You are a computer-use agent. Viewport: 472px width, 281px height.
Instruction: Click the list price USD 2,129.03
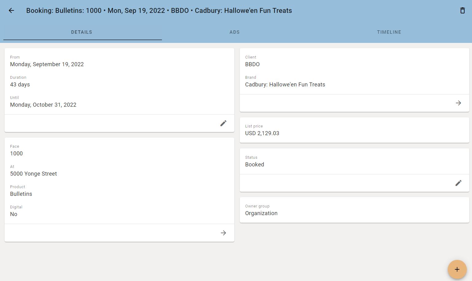tap(262, 133)
